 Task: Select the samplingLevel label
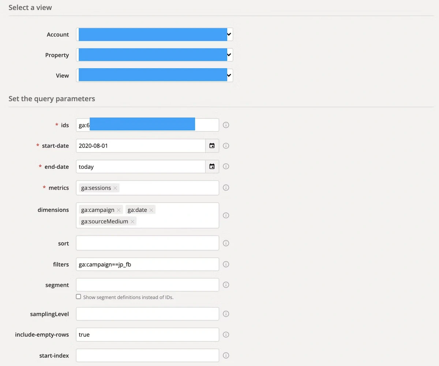click(x=49, y=314)
